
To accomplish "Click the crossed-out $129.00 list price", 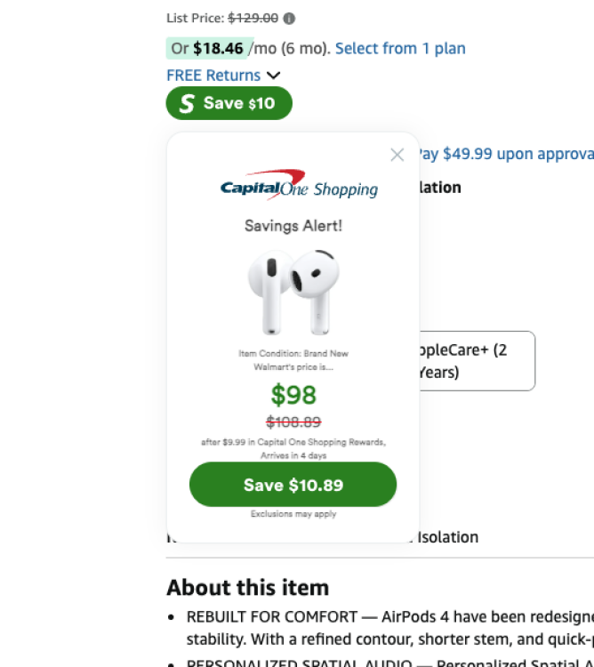I will coord(253,18).
